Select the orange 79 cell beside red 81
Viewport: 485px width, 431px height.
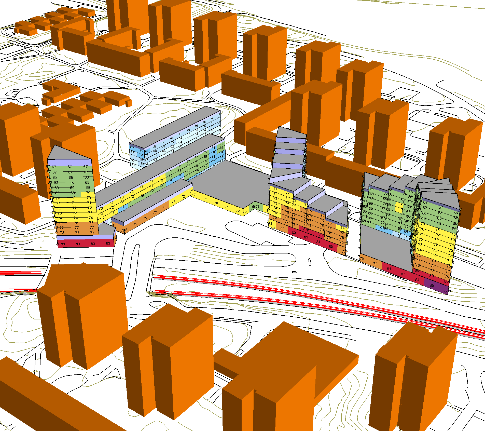[375, 263]
